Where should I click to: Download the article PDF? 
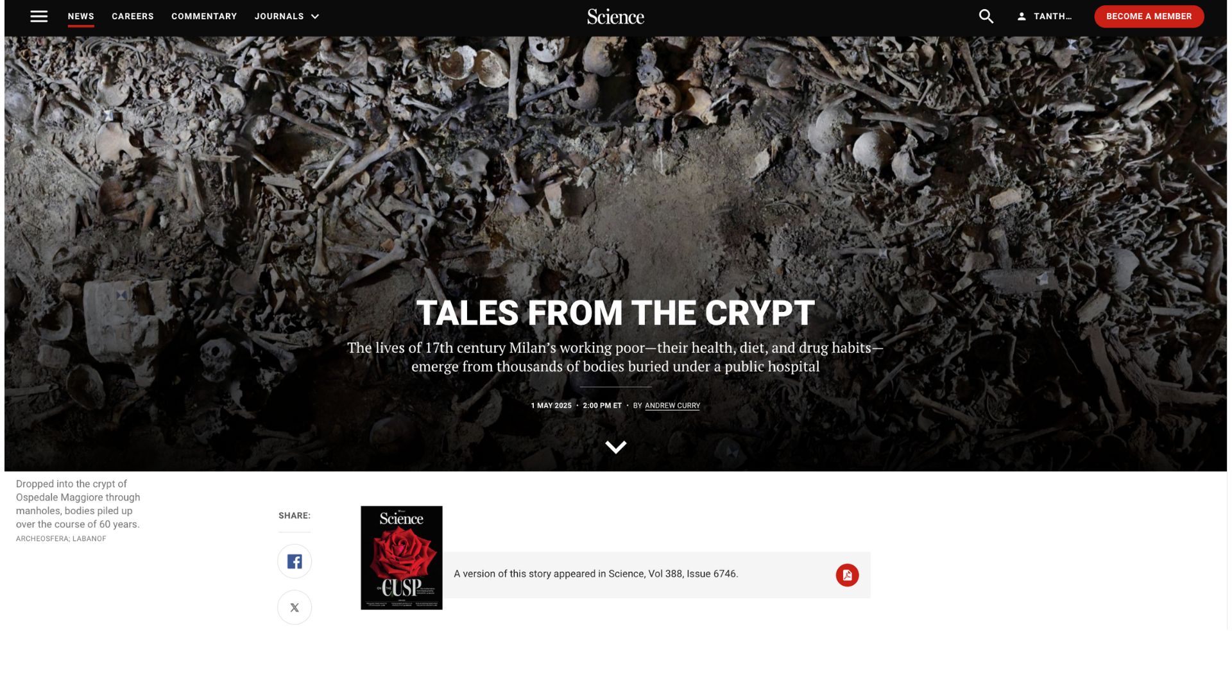click(x=847, y=575)
